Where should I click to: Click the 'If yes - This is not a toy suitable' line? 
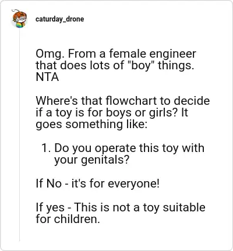[x=121, y=207]
